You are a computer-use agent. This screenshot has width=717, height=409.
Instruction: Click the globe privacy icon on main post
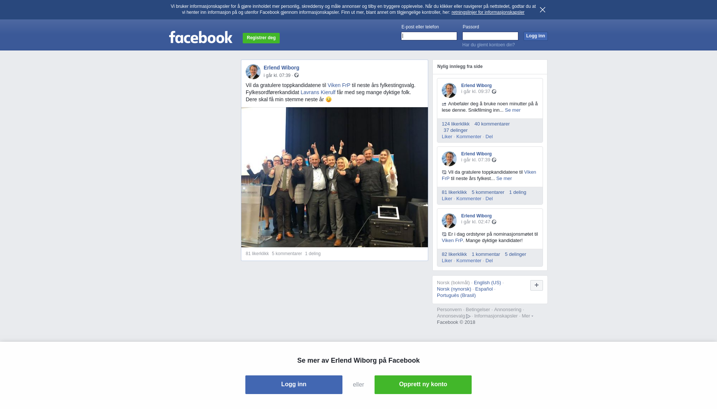click(297, 75)
